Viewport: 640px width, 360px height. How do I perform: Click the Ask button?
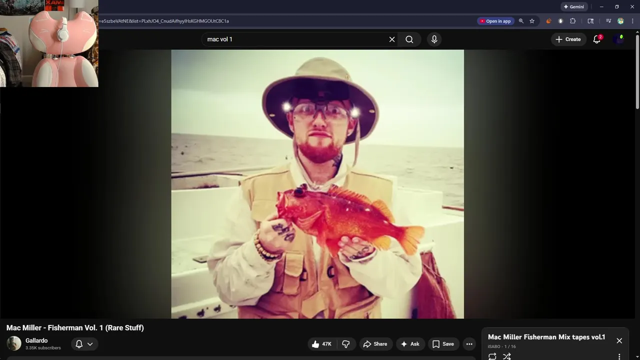pos(410,344)
